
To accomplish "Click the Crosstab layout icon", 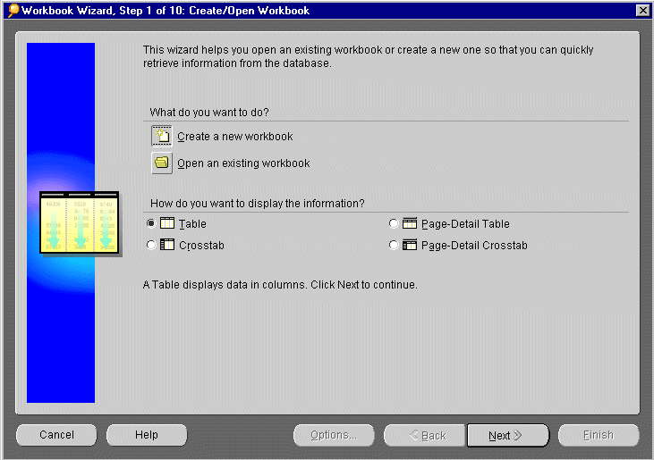I will (167, 245).
